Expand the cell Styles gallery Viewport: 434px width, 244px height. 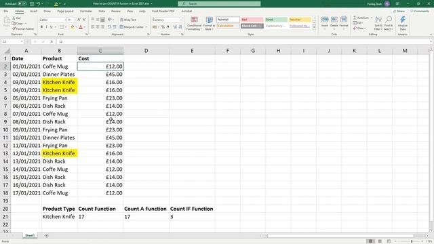click(314, 27)
